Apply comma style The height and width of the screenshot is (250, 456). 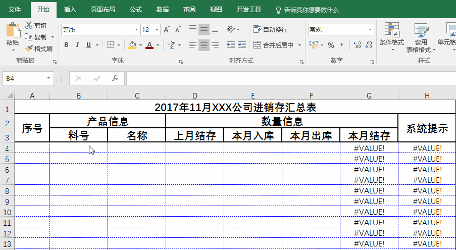click(342, 45)
